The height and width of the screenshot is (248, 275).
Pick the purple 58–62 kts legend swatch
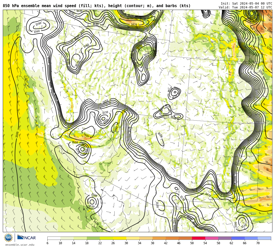tap(225, 238)
